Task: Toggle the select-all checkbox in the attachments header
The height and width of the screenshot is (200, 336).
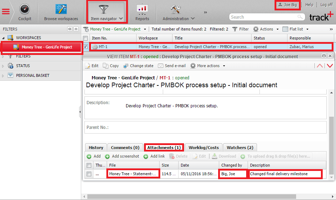Action: click(89, 165)
